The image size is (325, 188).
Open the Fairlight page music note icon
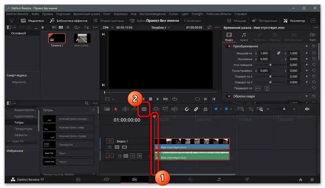pyautogui.click(x=219, y=180)
